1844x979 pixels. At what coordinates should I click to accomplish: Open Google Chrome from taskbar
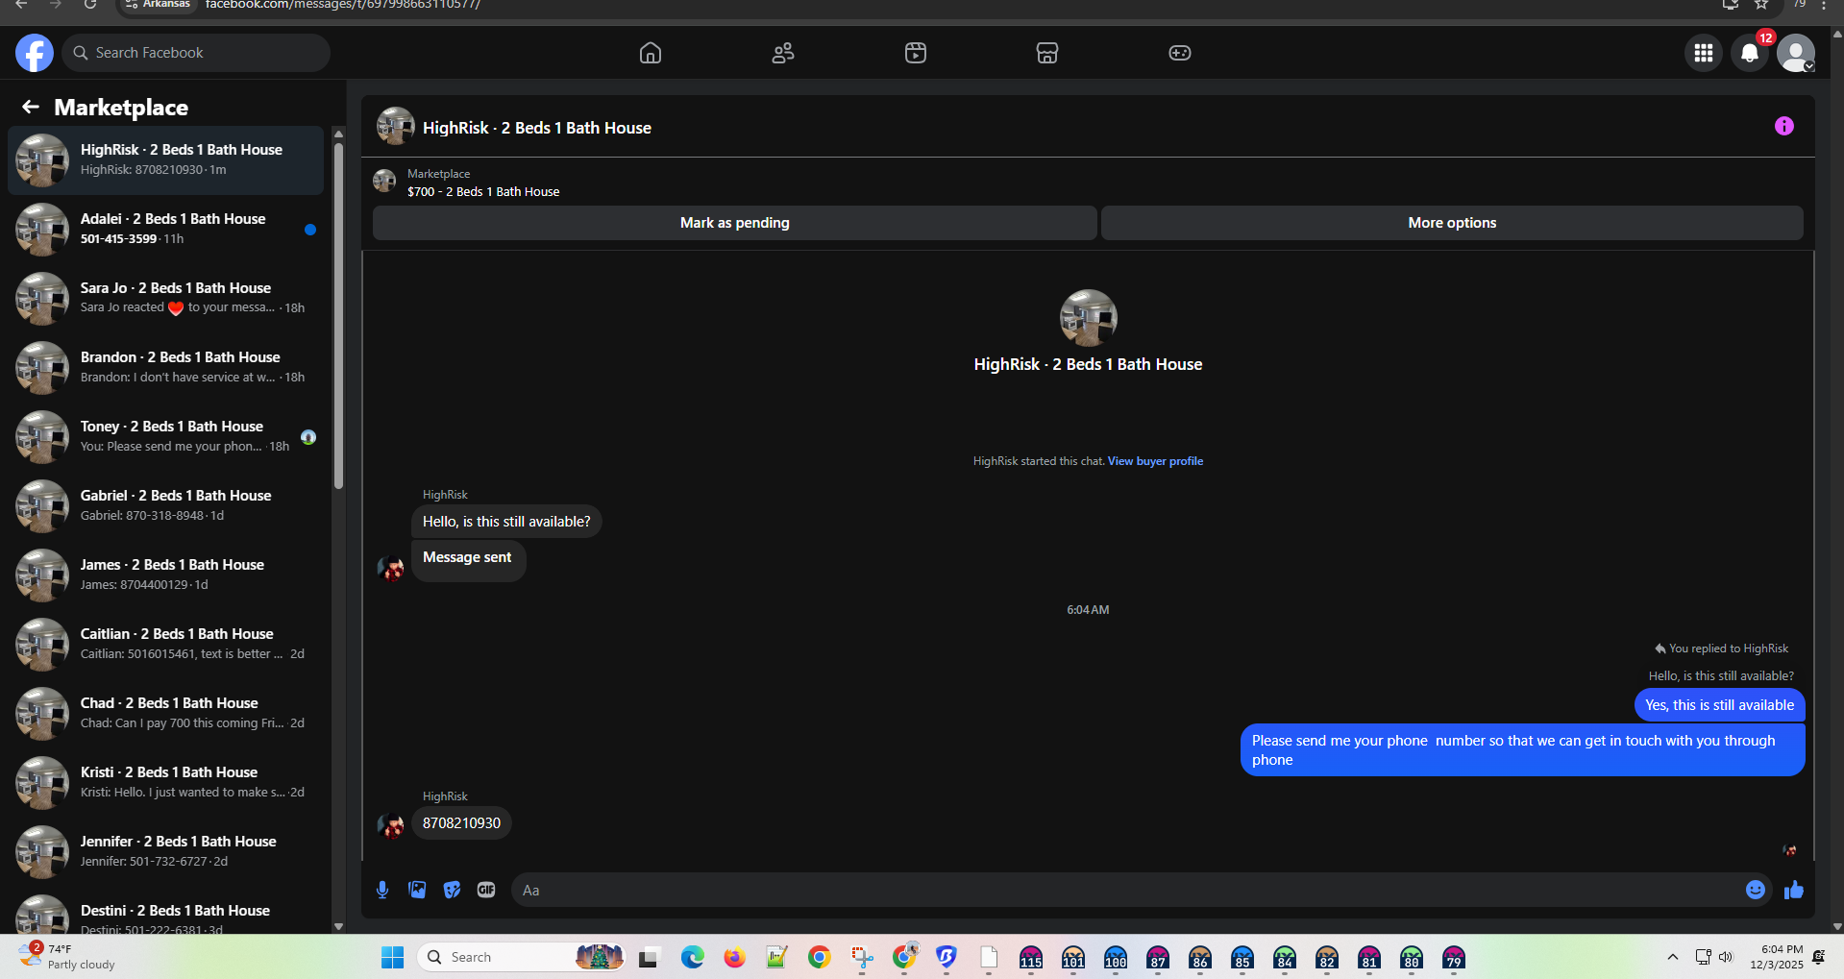(820, 957)
